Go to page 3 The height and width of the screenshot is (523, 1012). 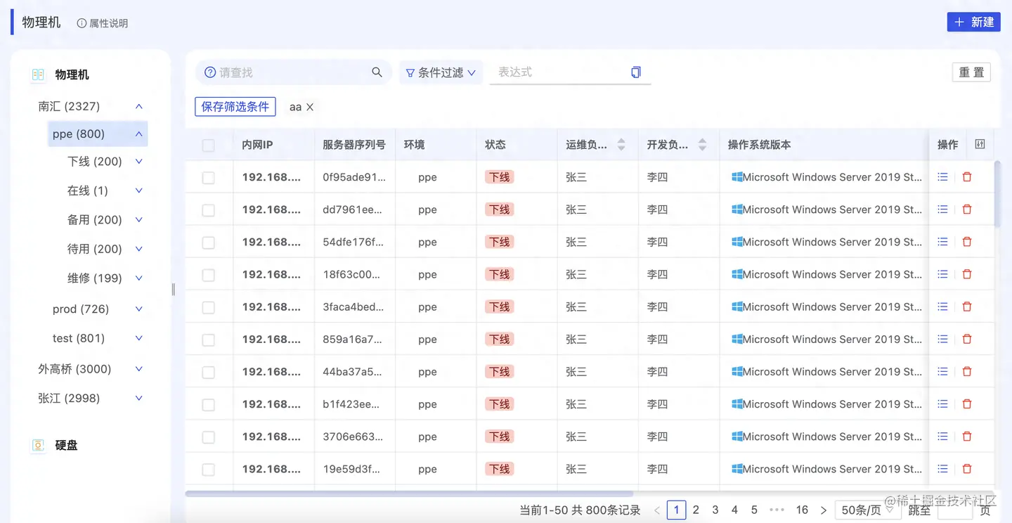point(715,510)
